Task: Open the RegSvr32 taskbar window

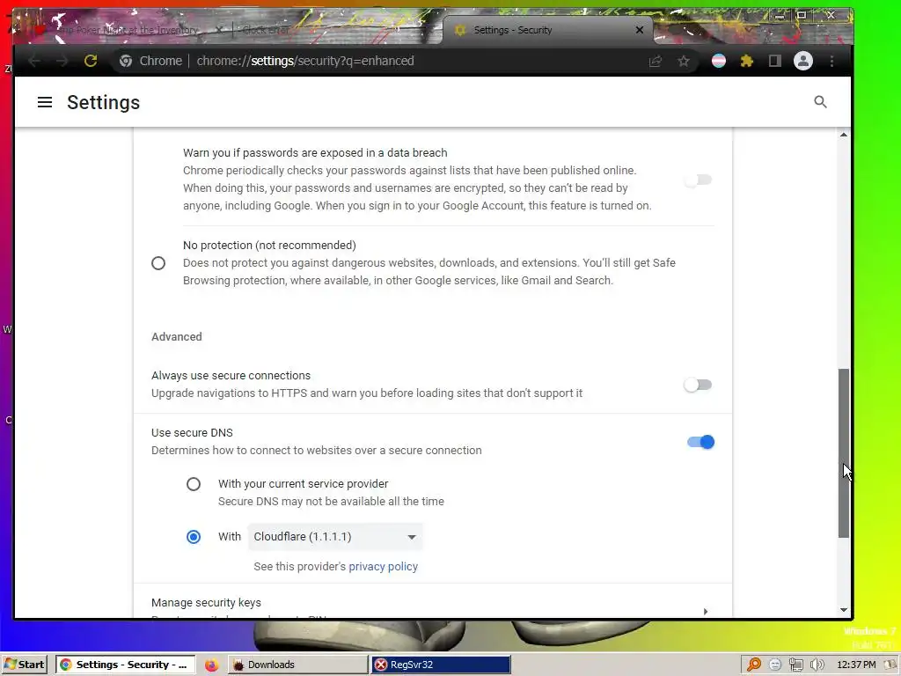Action: pyautogui.click(x=441, y=665)
